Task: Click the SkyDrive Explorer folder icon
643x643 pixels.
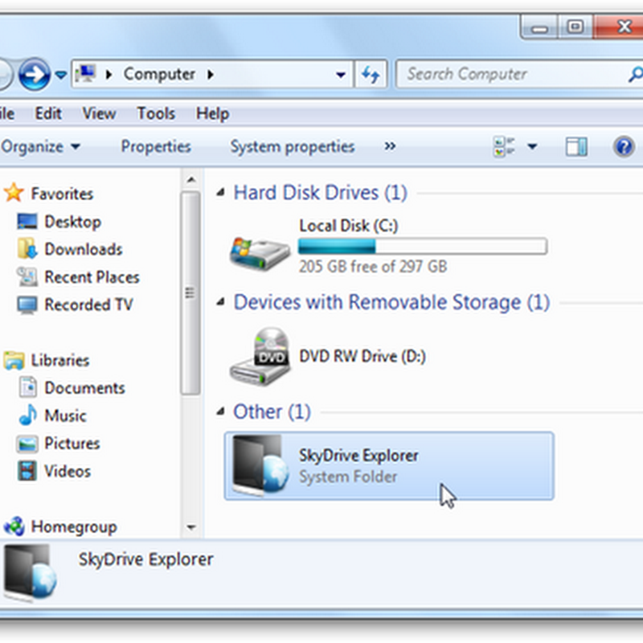Action: pos(259,465)
